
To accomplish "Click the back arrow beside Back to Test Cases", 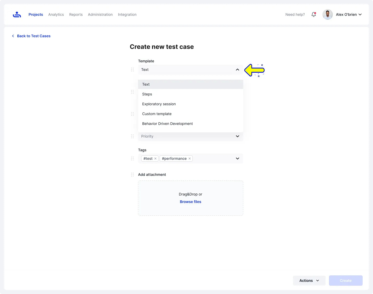I will click(x=13, y=36).
